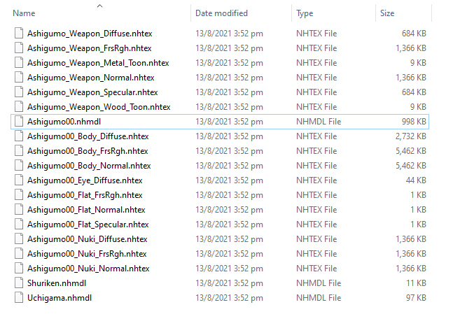
Task: Select the file name Uchigama.nhmdl
Action: [x=60, y=298]
